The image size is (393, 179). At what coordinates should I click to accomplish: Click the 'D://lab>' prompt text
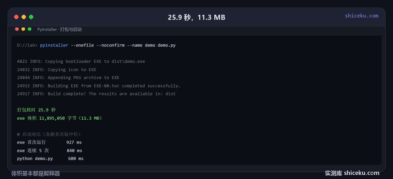tap(27, 46)
